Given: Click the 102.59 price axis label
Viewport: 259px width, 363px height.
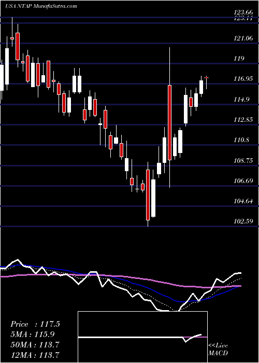Looking at the screenshot, I should 243,221.
